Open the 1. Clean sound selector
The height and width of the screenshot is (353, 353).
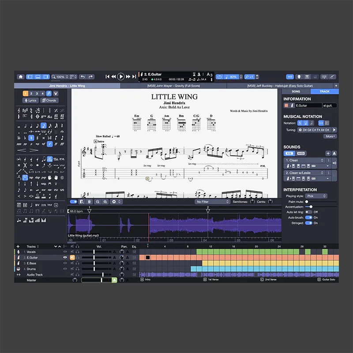tap(304, 160)
